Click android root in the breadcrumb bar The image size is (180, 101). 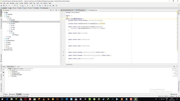4,8
